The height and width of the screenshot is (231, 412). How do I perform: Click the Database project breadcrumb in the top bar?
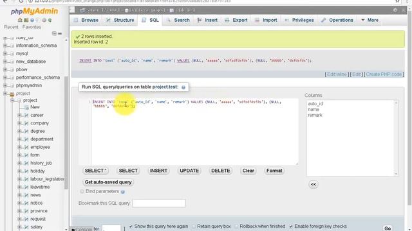tap(145, 10)
